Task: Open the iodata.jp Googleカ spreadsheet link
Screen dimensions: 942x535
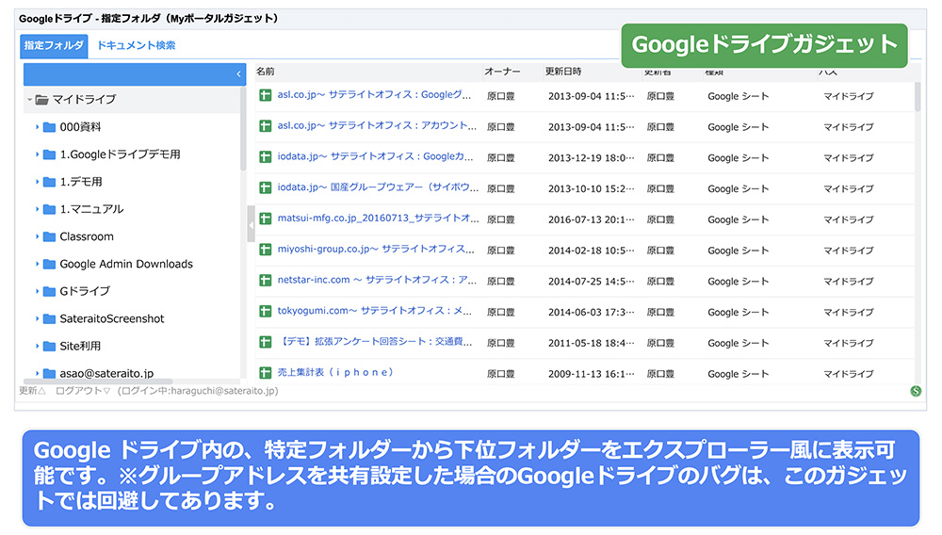Action: 376,156
